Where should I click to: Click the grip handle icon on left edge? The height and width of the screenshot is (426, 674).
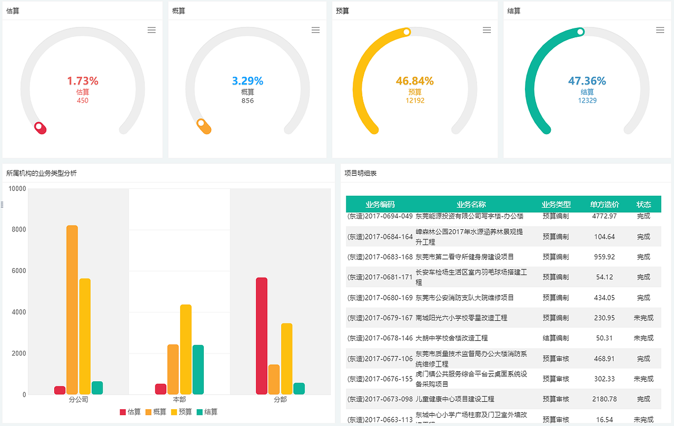click(2, 205)
